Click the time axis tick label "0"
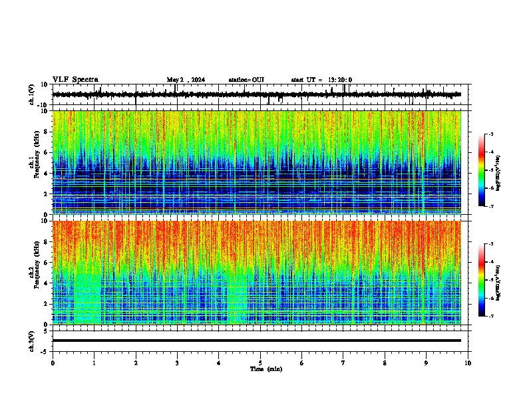 53,363
